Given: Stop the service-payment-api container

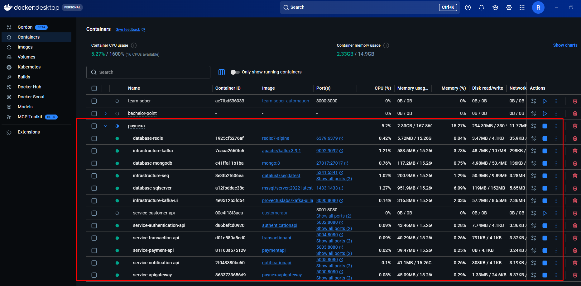Looking at the screenshot, I should pyautogui.click(x=545, y=251).
